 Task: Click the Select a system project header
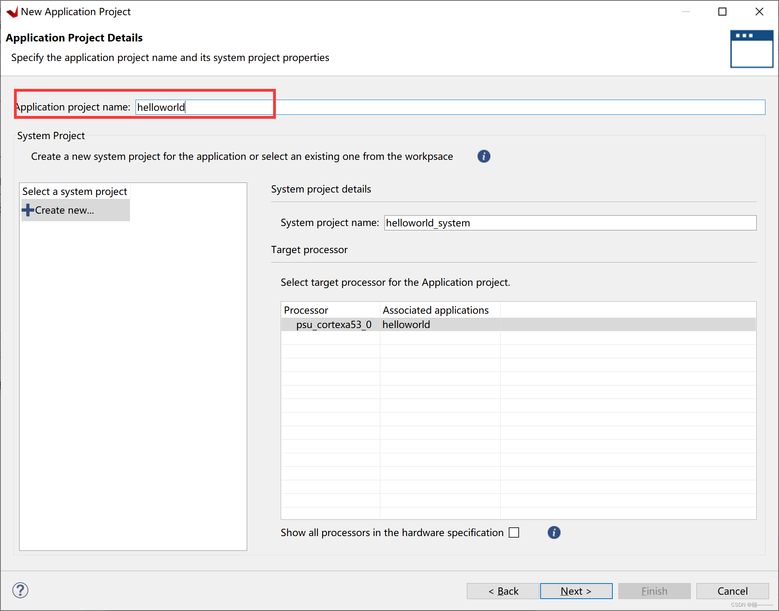coord(75,191)
